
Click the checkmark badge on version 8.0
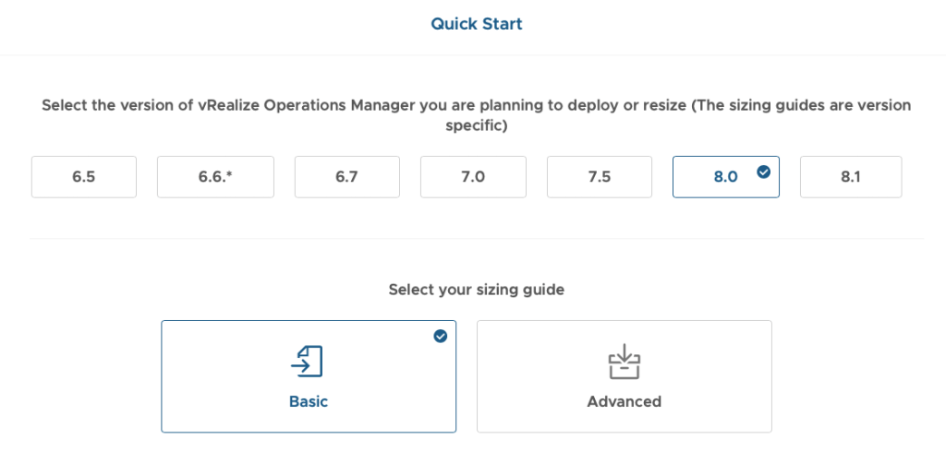pos(763,171)
